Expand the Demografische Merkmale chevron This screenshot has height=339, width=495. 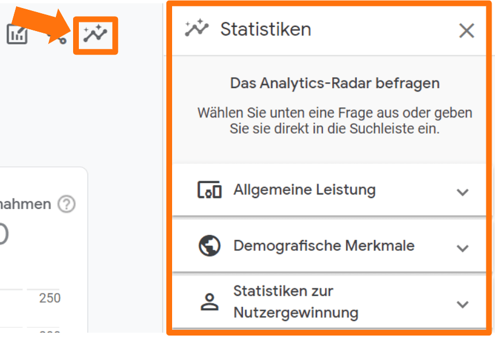(463, 246)
